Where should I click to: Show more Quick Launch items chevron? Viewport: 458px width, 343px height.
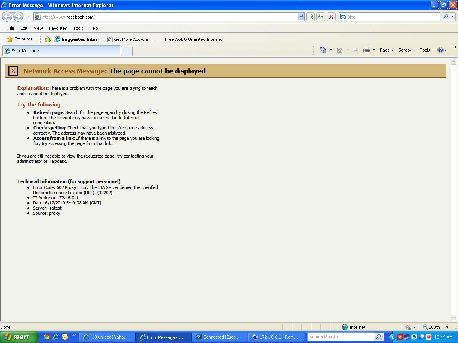point(74,335)
